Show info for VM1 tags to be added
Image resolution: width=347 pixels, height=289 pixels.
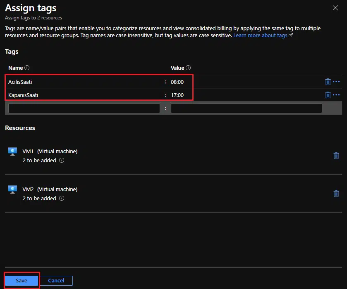pyautogui.click(x=62, y=160)
